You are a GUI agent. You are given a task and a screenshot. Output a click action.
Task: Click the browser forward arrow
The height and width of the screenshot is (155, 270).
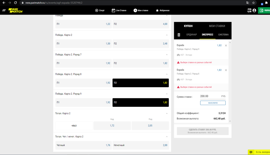pyautogui.click(x=10, y=3)
